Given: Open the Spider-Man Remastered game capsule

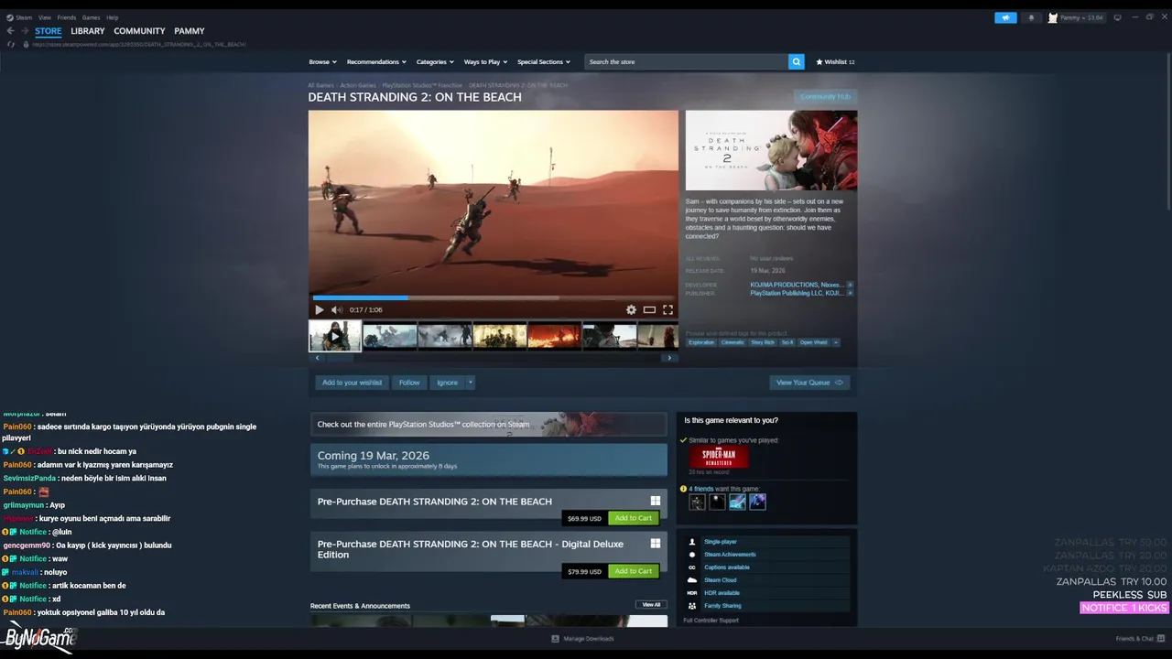Looking at the screenshot, I should (x=719, y=457).
